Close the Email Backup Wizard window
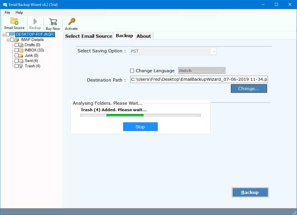 tap(290, 4)
